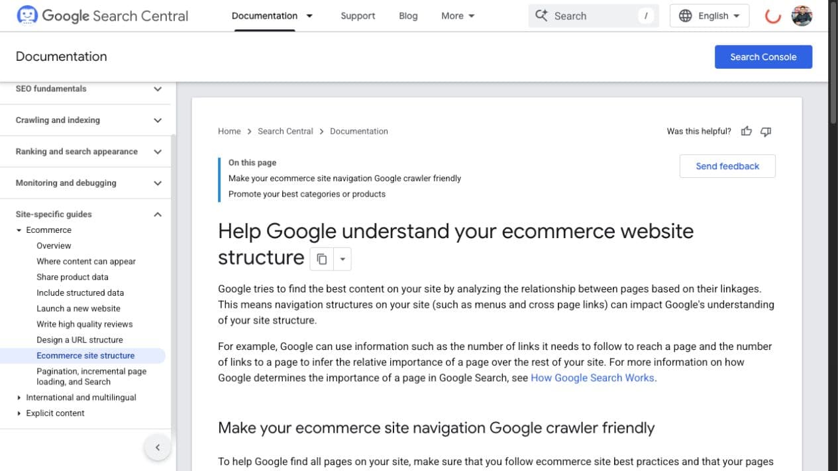Image resolution: width=838 pixels, height=471 pixels.
Task: Open the Support tab
Action: coord(358,16)
